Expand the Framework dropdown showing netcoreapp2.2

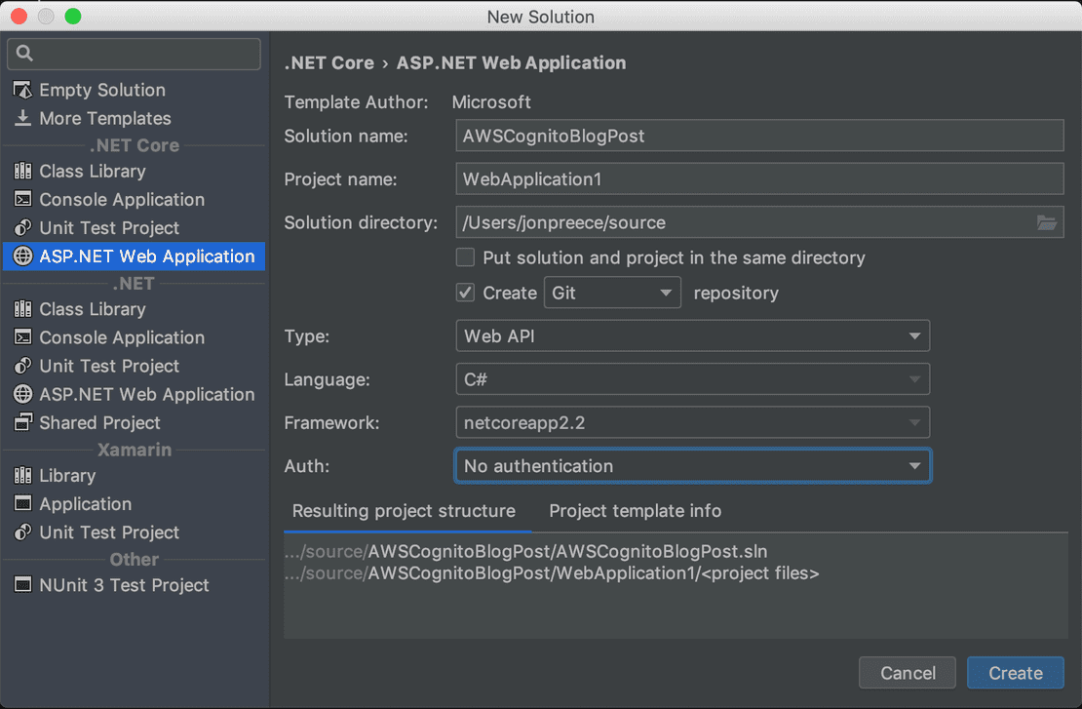pyautogui.click(x=692, y=422)
